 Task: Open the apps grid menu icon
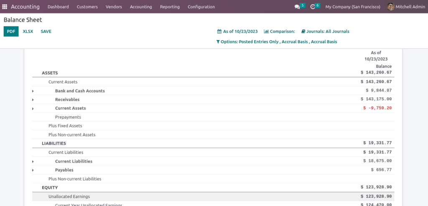5,7
